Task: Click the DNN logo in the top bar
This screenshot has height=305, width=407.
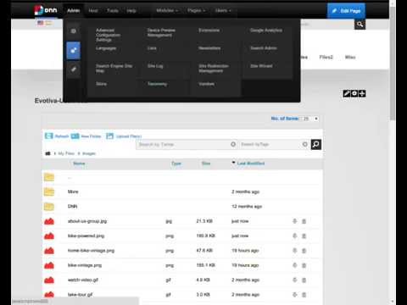Action: (x=46, y=10)
